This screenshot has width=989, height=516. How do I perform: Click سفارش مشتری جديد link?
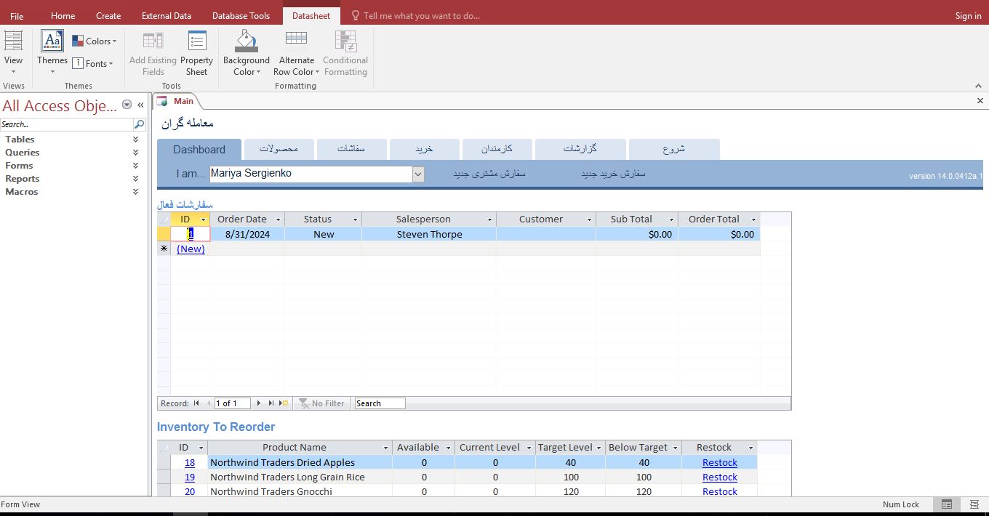(x=489, y=174)
